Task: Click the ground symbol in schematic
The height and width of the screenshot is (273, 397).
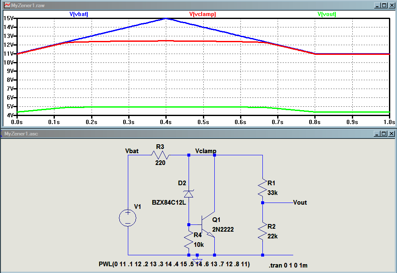Action: (197, 260)
